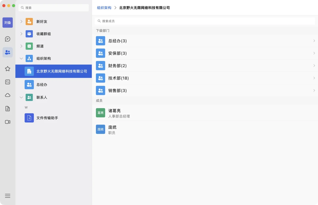Viewport: 318px width, 205px height.
Task: Open the 安保部(3) department text
Action: tap(117, 53)
